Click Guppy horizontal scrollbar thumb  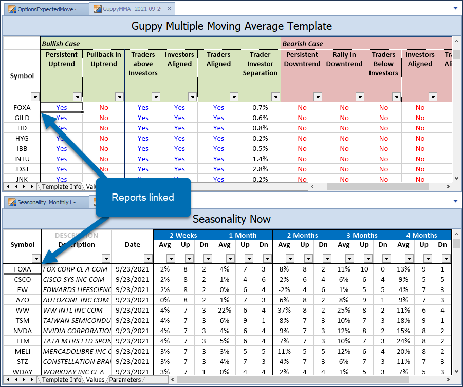378,186
